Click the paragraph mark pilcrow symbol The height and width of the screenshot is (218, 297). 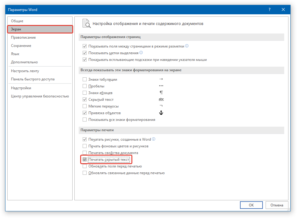click(x=161, y=93)
